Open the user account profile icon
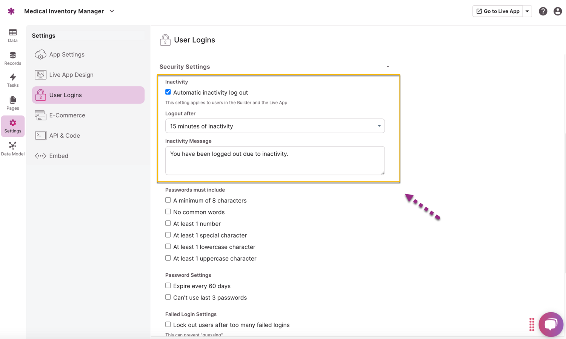The height and width of the screenshot is (339, 566). (x=557, y=11)
